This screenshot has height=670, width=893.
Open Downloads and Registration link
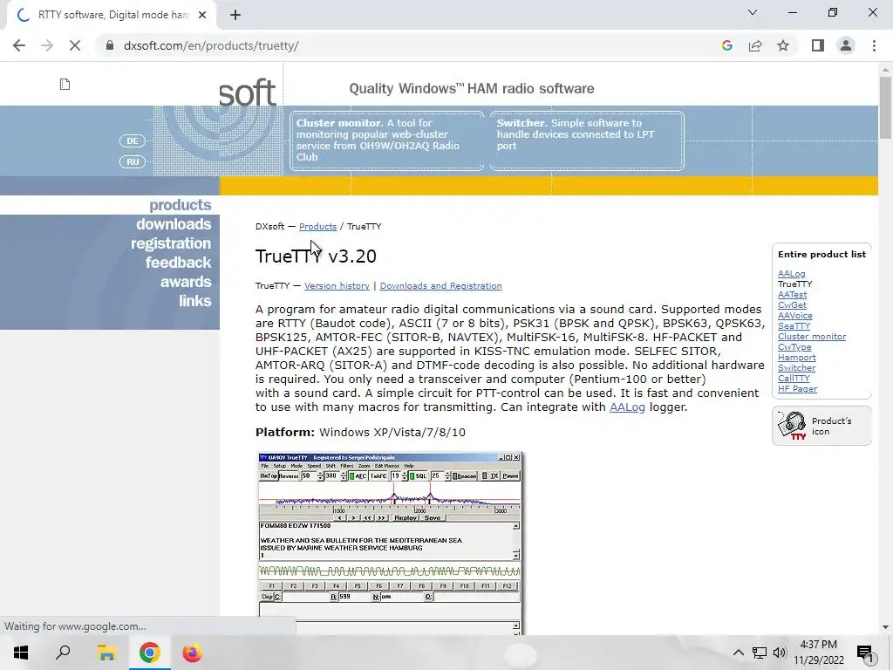click(440, 285)
